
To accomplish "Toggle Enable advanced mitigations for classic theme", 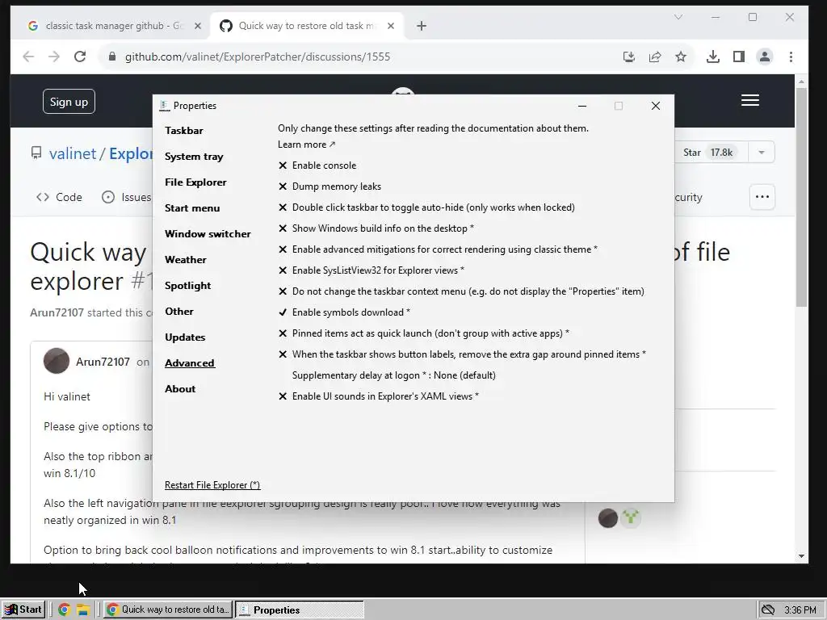I will (438, 249).
